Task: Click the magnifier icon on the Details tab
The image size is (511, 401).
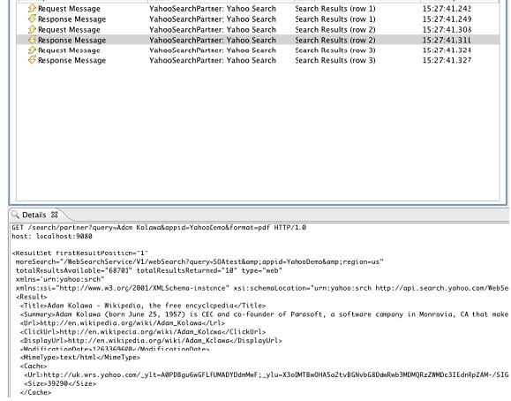Action: pos(15,215)
